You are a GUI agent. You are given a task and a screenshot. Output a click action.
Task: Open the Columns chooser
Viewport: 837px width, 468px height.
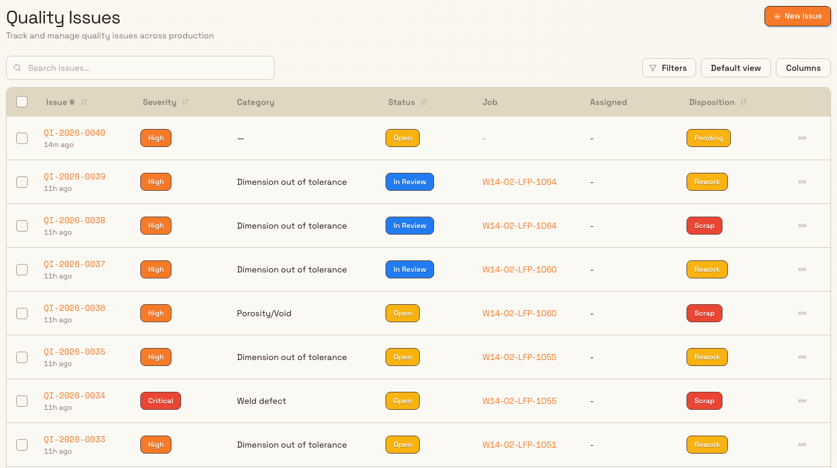[x=803, y=68]
